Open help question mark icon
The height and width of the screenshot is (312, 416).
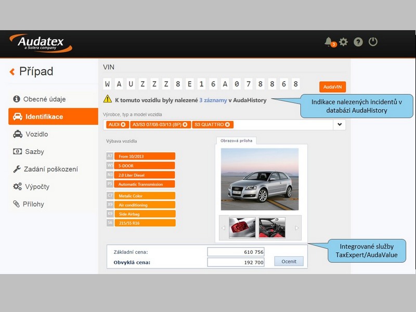click(358, 42)
